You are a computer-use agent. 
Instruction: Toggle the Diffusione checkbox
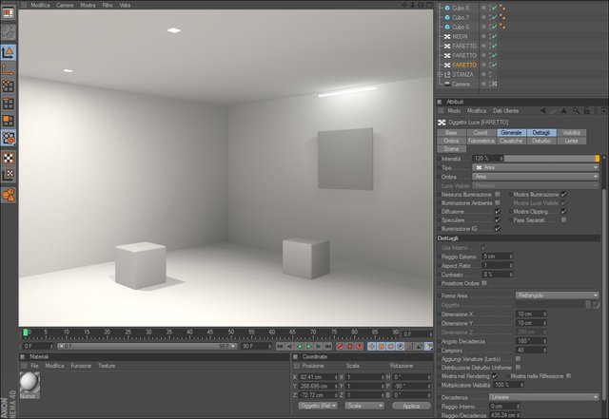pos(497,212)
